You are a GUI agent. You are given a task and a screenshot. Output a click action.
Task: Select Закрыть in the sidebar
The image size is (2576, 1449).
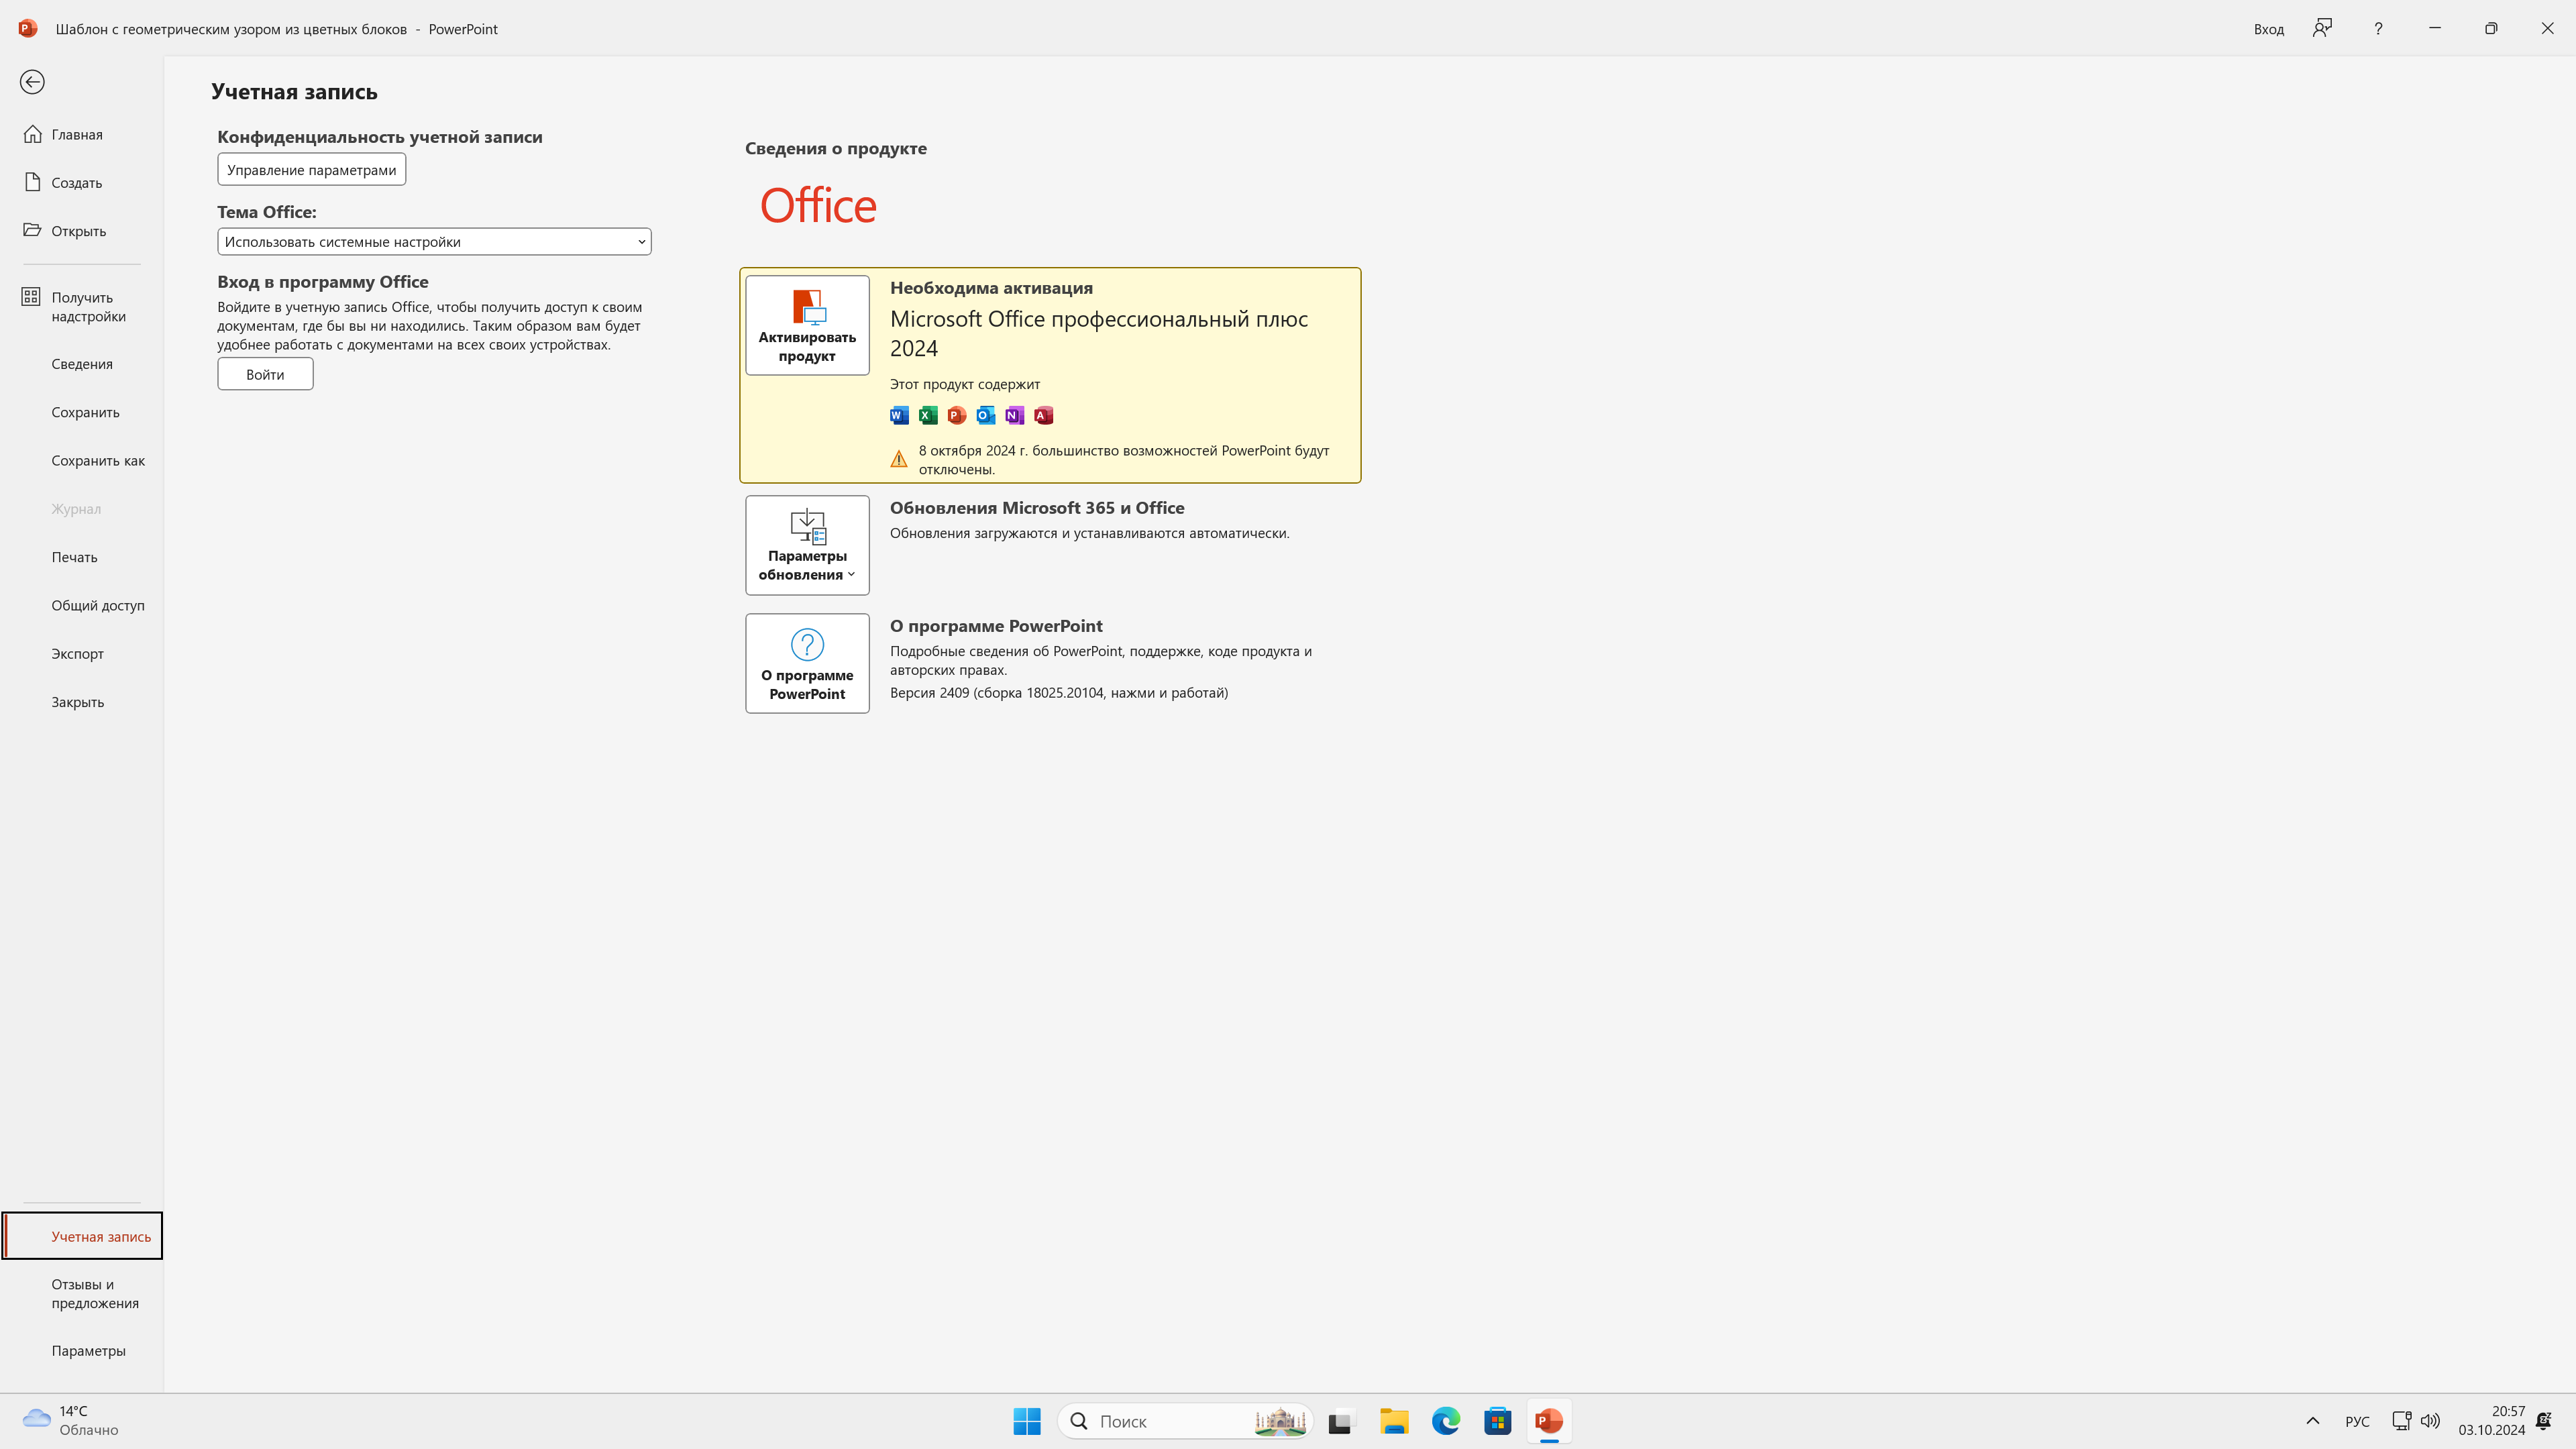point(82,702)
